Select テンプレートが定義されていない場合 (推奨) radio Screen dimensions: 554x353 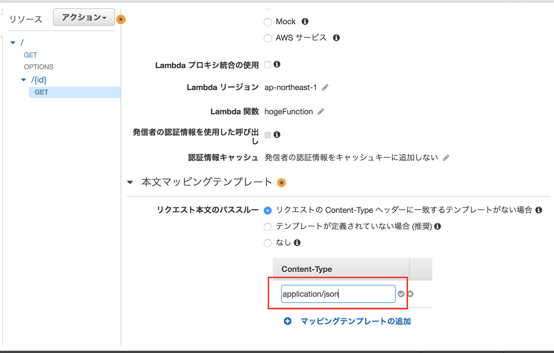[x=268, y=227]
